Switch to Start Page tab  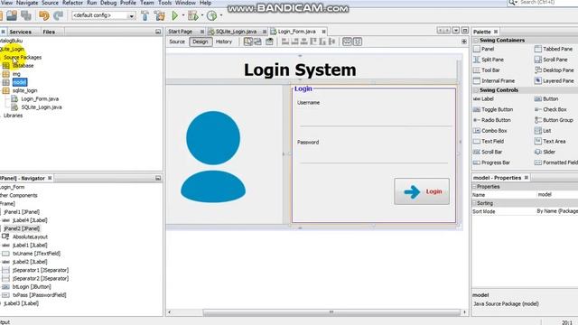181,32
